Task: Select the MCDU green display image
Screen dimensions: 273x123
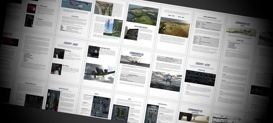Action: [120, 114]
